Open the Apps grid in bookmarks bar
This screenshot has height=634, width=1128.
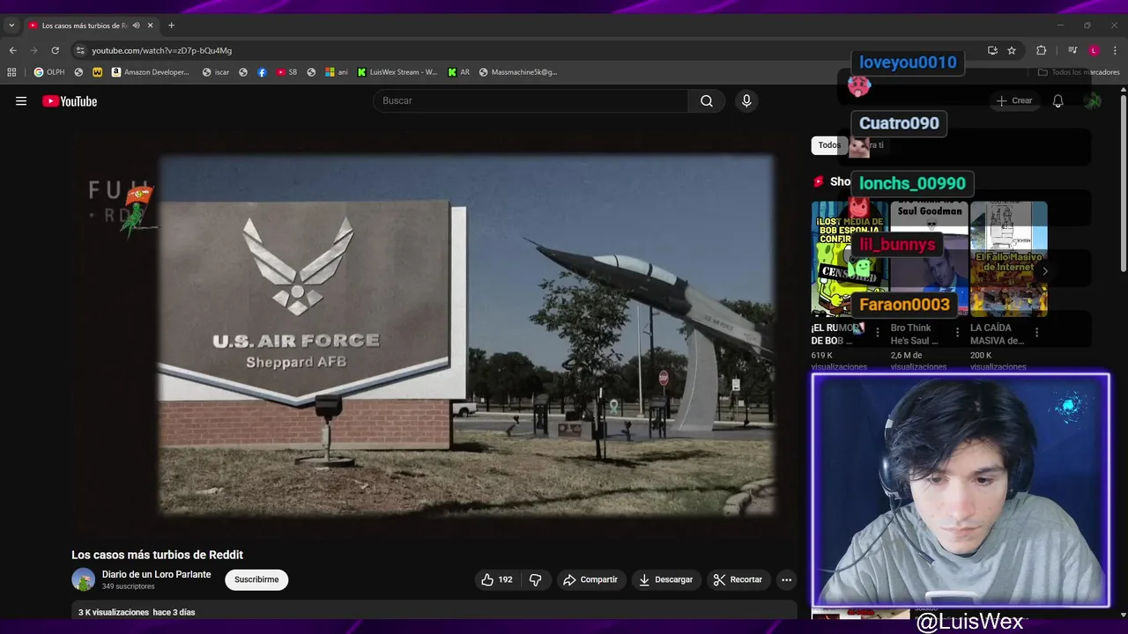[11, 72]
